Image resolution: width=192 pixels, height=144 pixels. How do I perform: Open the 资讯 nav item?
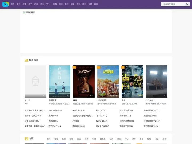click(x=42, y=4)
